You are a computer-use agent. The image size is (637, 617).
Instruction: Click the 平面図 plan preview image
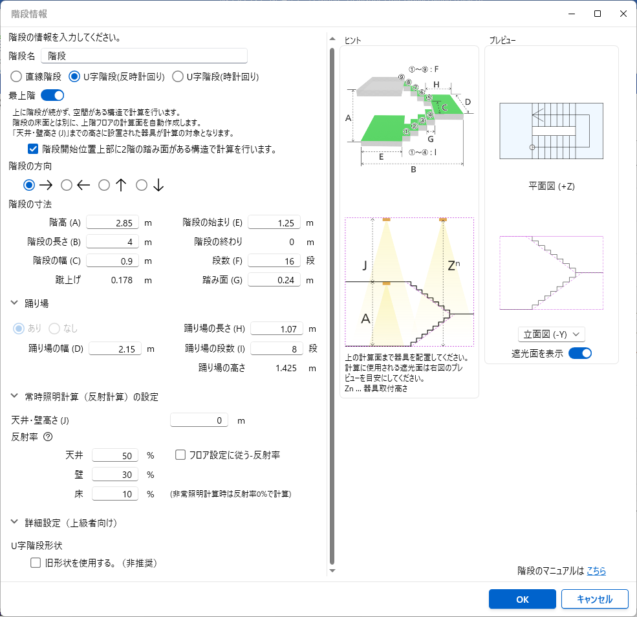coord(551,130)
